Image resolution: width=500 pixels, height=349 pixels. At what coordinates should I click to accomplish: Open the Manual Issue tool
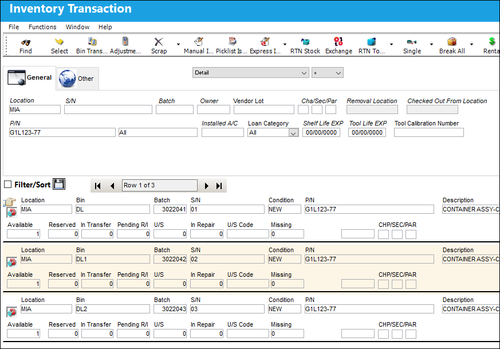click(x=198, y=46)
